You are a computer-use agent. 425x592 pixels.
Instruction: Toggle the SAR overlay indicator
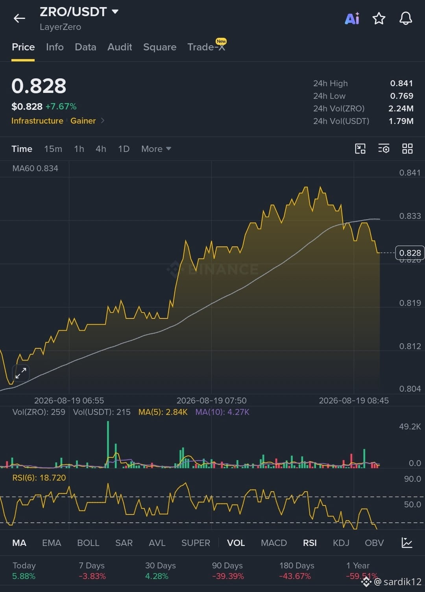click(x=124, y=543)
